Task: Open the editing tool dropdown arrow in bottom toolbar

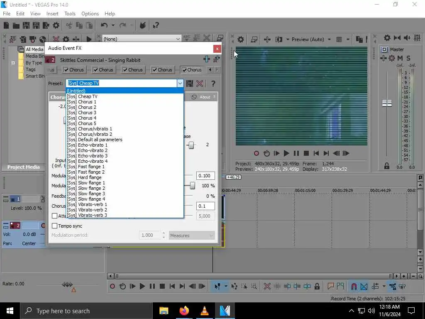Action: click(226, 287)
